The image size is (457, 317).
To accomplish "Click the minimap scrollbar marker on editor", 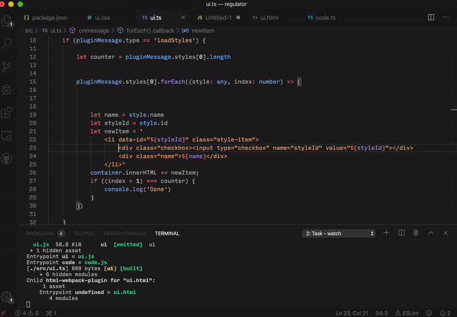I will pyautogui.click(x=454, y=110).
